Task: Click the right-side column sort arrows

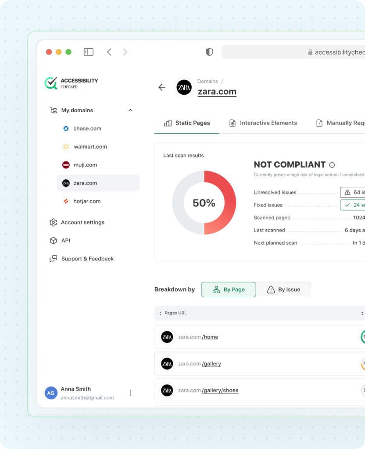Action: [x=362, y=313]
